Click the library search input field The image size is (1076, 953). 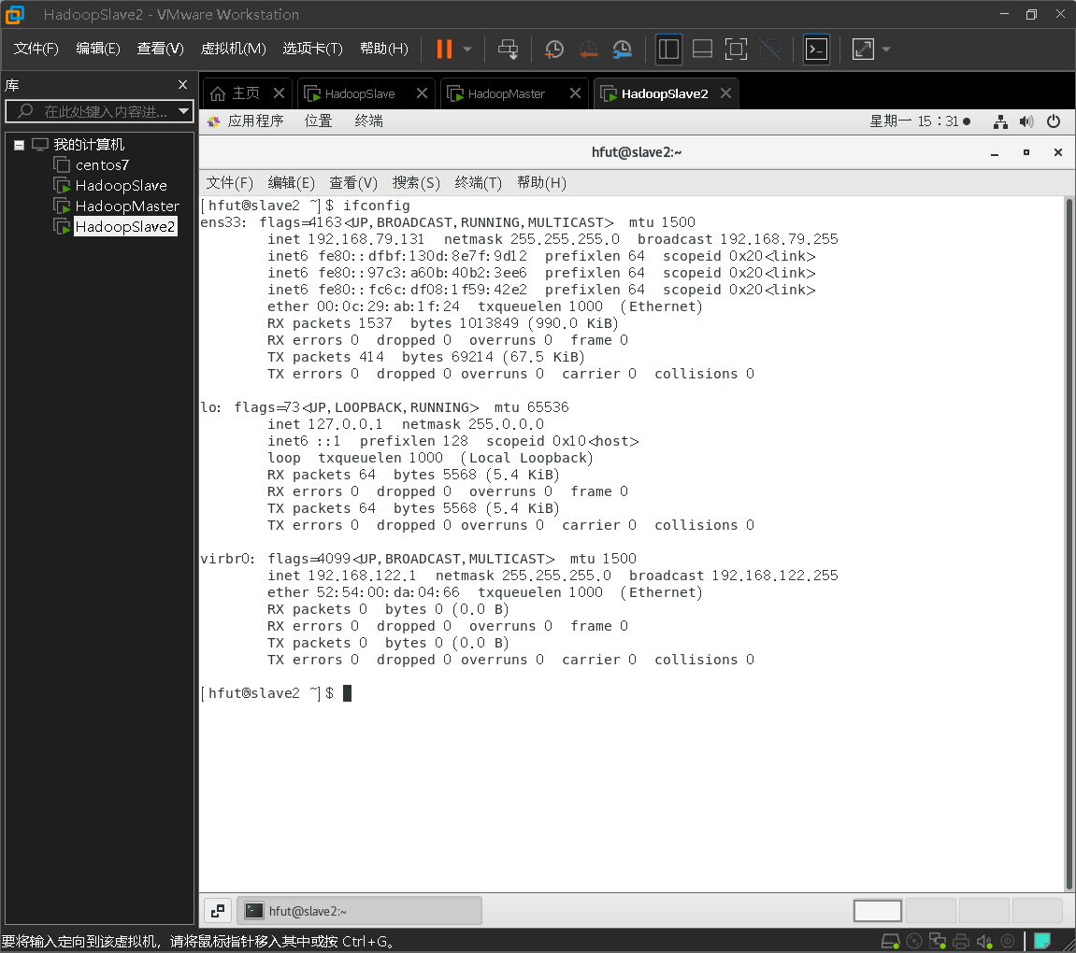(x=99, y=111)
